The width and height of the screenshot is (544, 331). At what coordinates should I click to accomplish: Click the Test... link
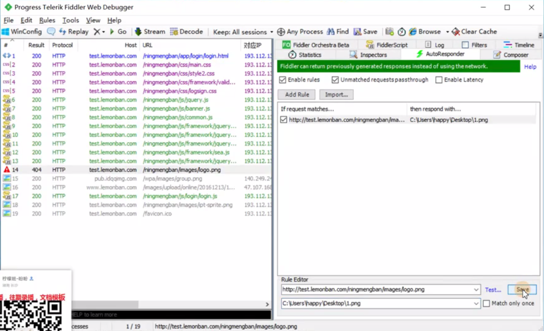pos(493,290)
